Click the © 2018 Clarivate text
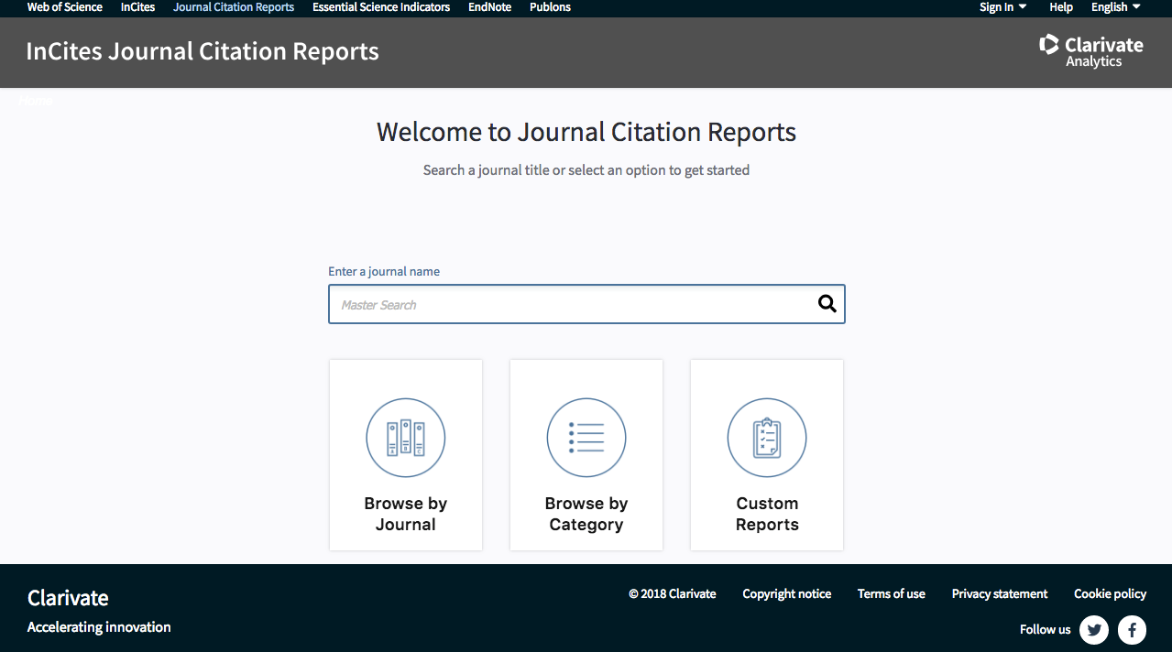The height and width of the screenshot is (652, 1172). (x=673, y=593)
